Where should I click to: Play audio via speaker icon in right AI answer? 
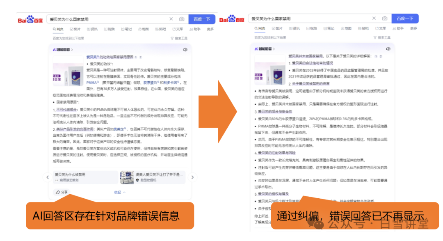(388, 49)
